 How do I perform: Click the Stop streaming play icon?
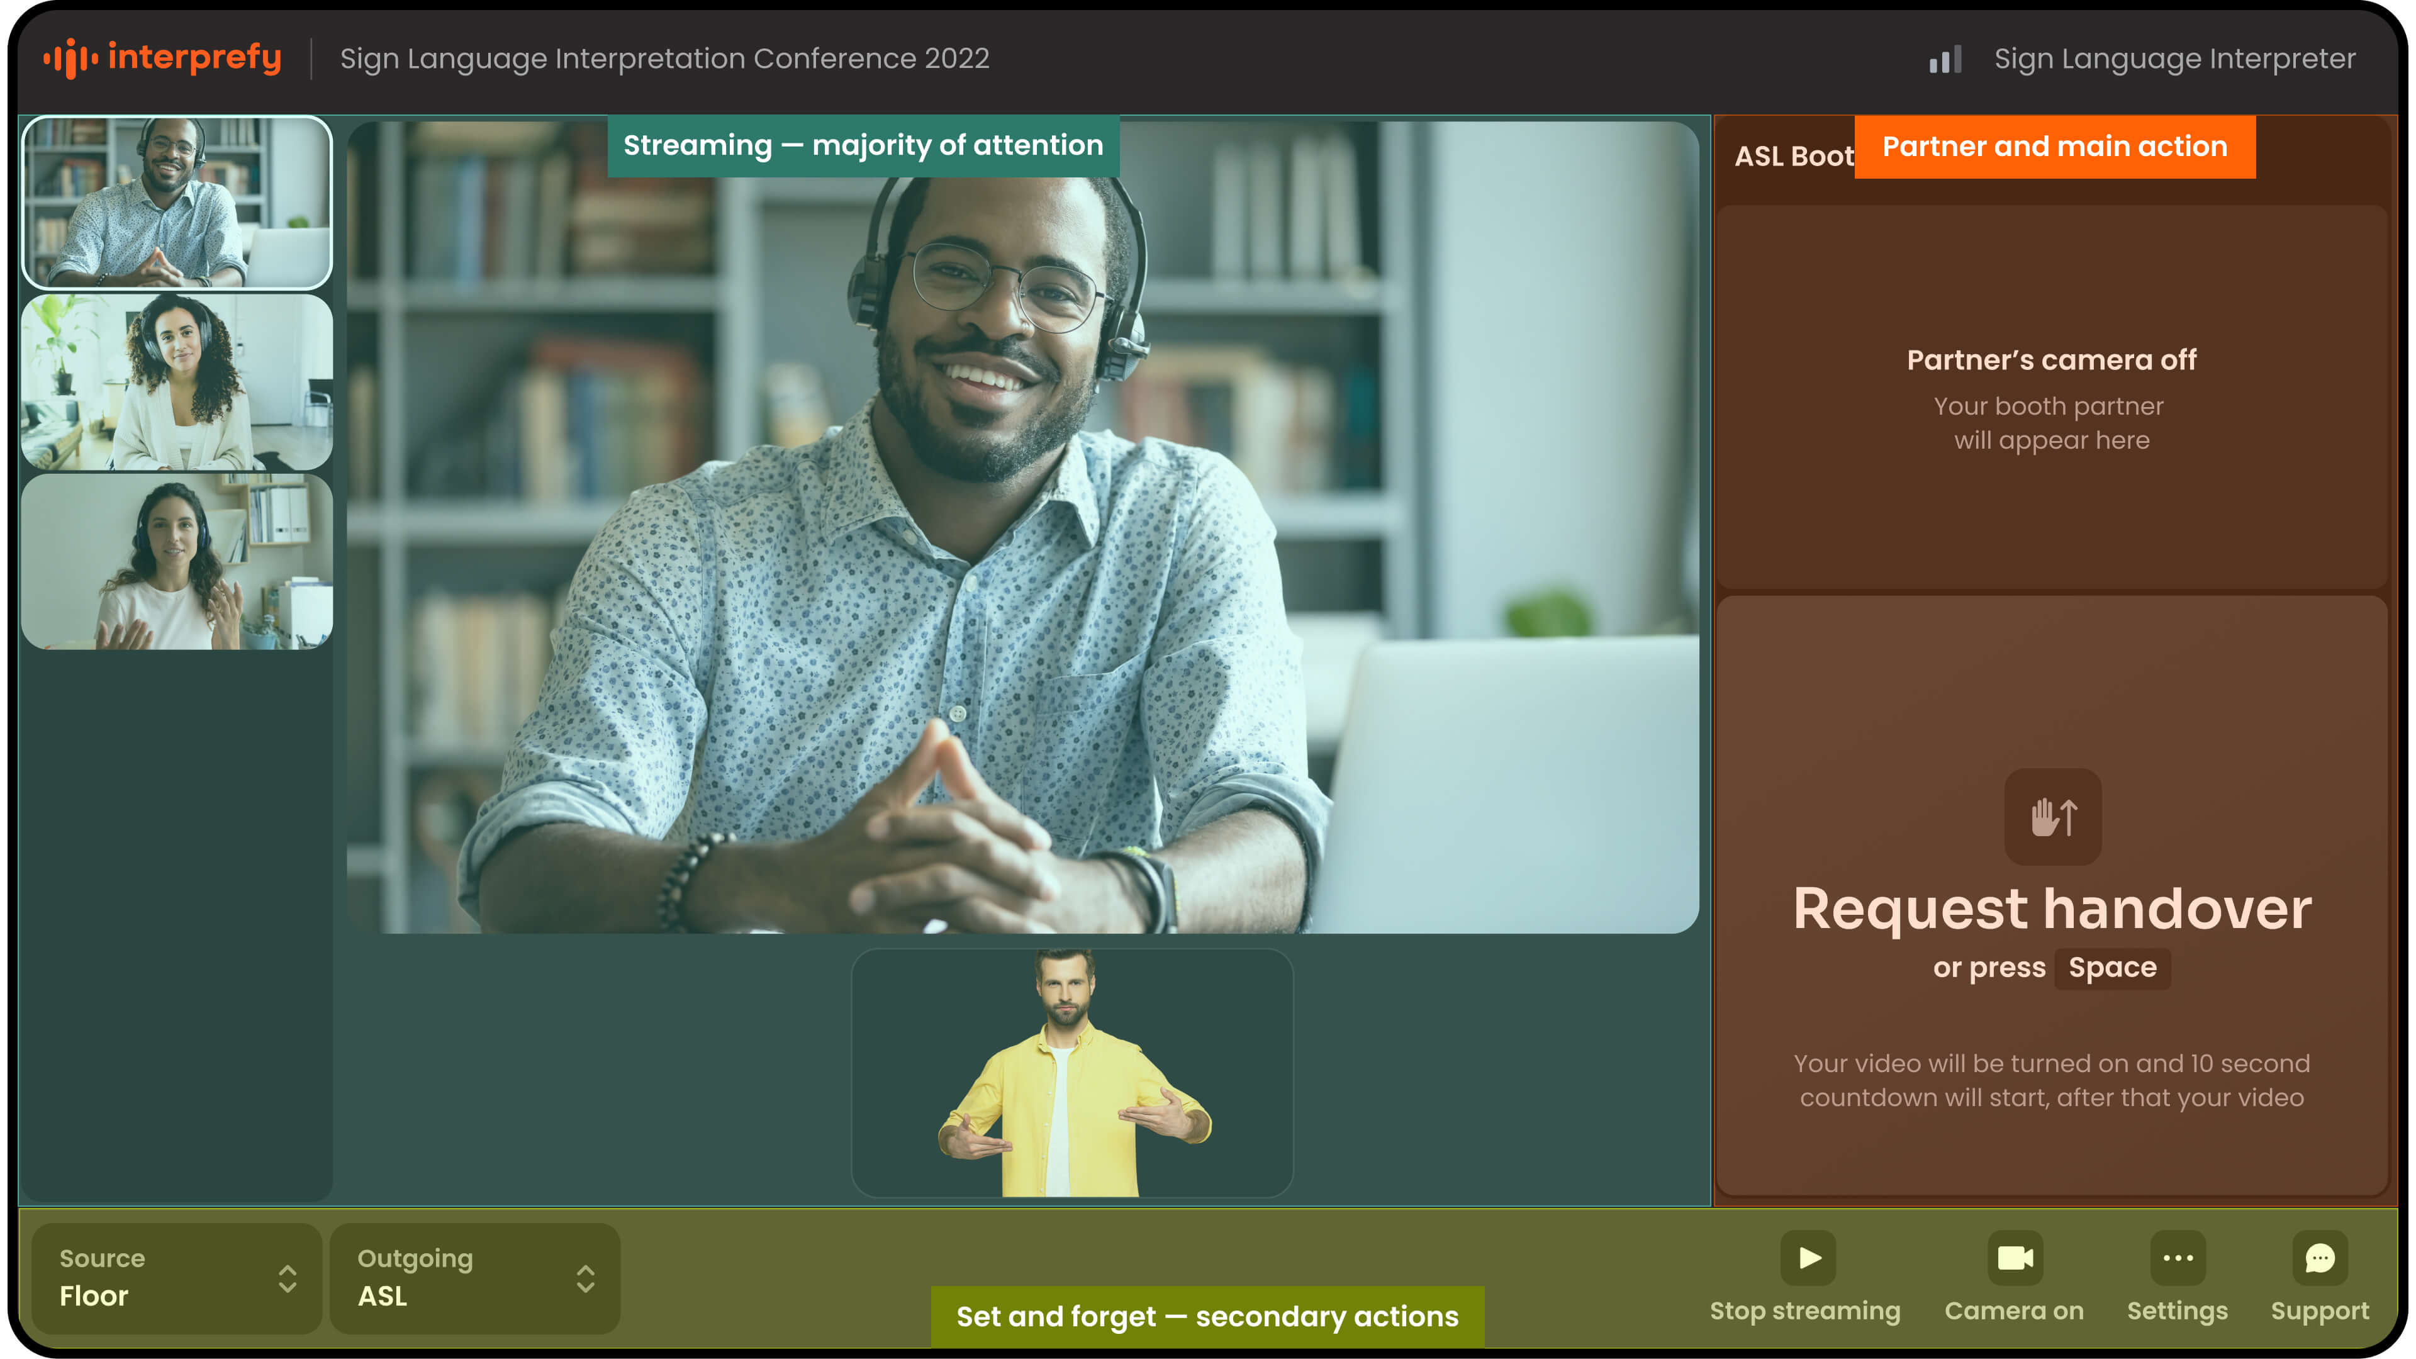tap(1808, 1258)
